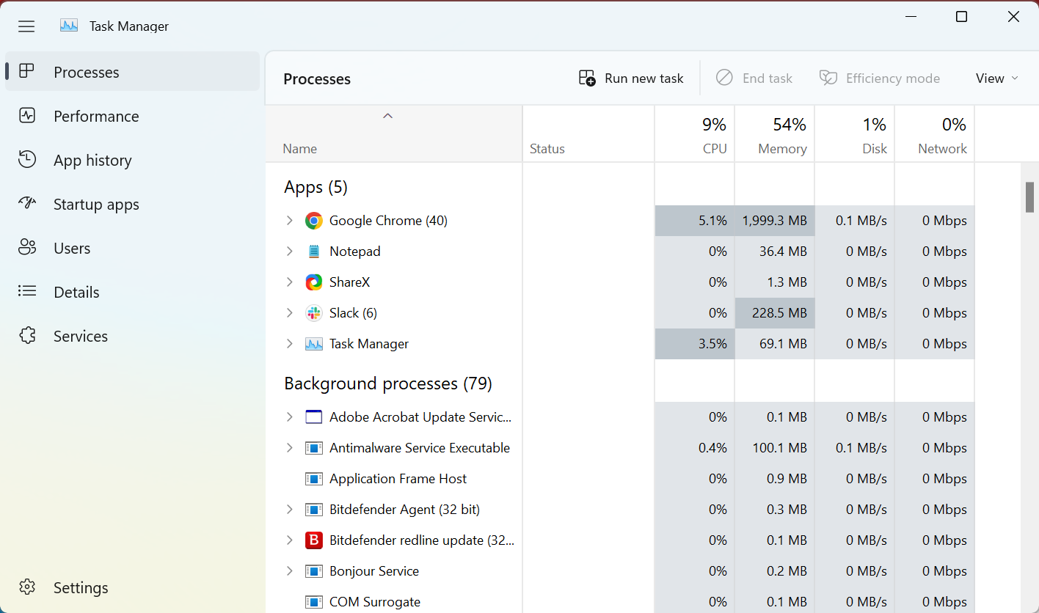Expand the Bonjour Service row

coord(289,571)
